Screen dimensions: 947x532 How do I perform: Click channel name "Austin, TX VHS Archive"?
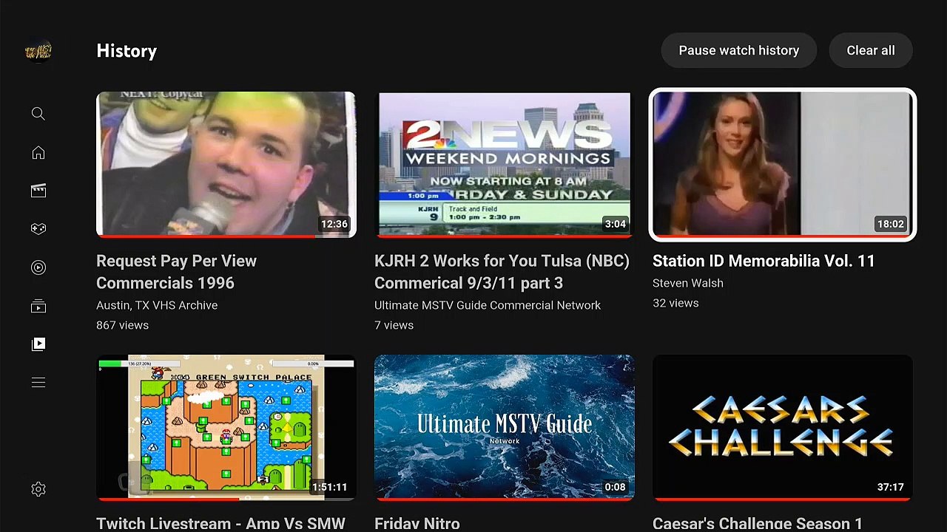[157, 305]
